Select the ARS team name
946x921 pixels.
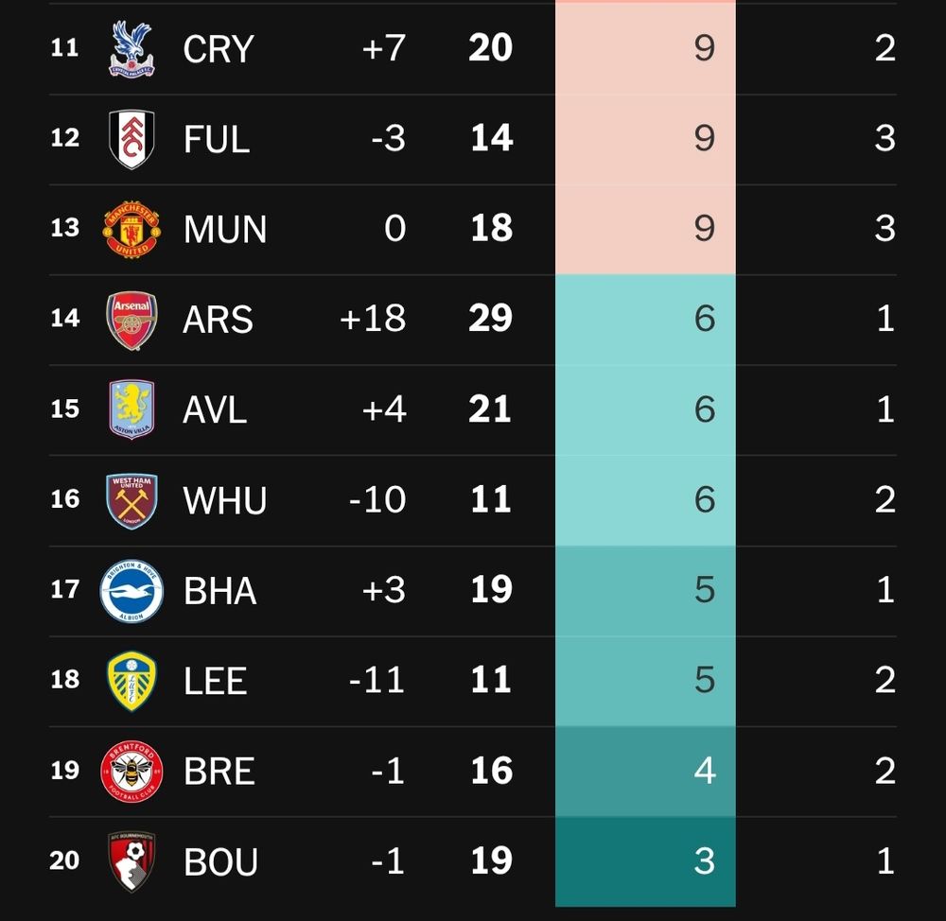coord(218,320)
